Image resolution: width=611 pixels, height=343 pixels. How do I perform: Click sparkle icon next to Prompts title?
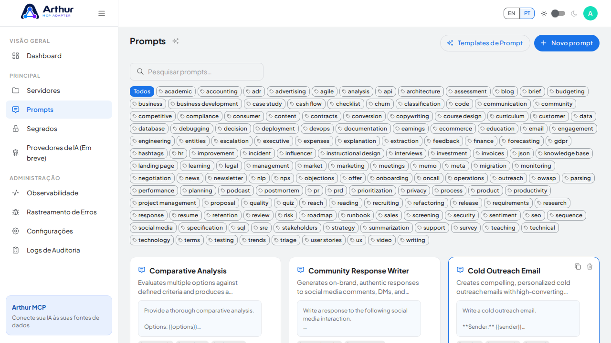coord(176,41)
